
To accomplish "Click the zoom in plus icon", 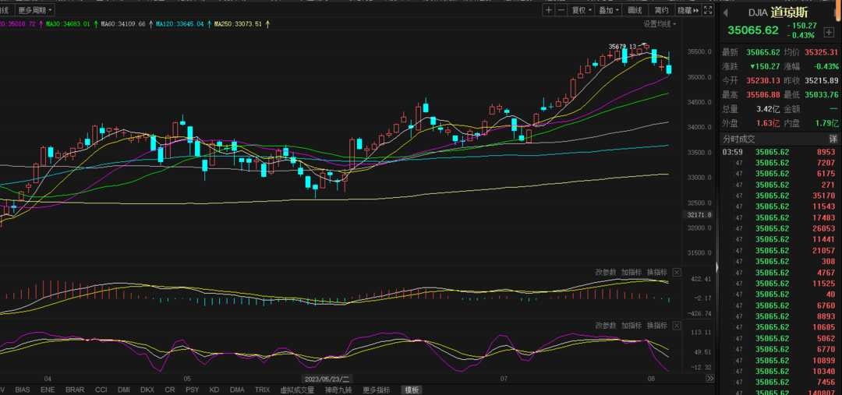I will point(549,10).
